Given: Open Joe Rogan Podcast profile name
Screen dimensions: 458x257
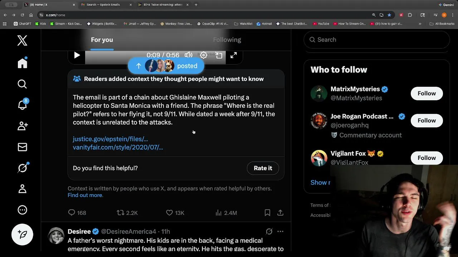Looking at the screenshot, I should click(362, 116).
